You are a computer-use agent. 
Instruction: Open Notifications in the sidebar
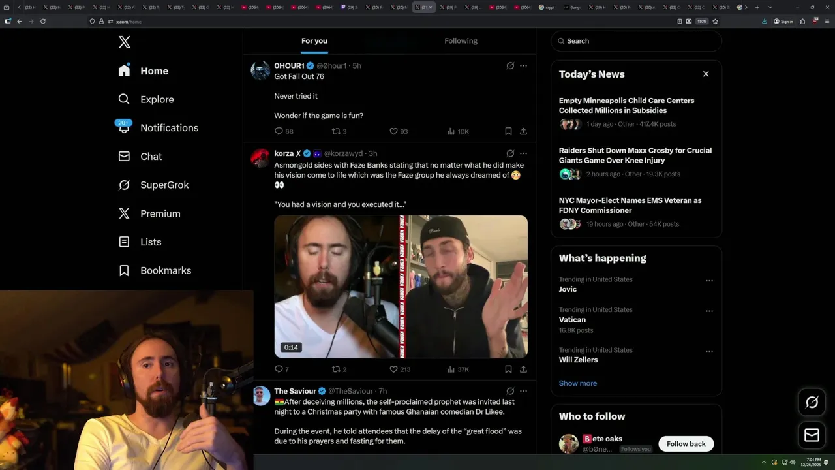tap(159, 128)
